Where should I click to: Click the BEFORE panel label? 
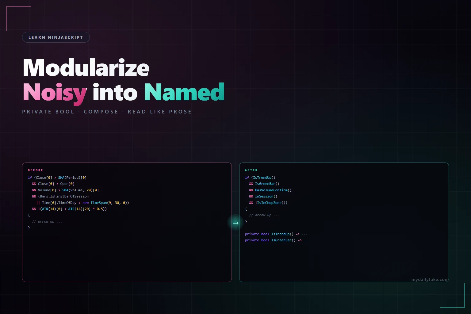[36, 170]
